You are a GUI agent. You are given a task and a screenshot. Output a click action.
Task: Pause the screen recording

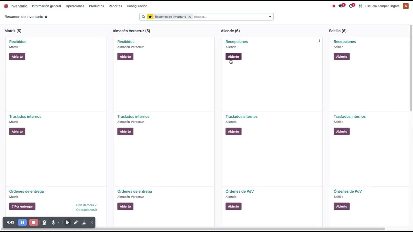coord(22,222)
